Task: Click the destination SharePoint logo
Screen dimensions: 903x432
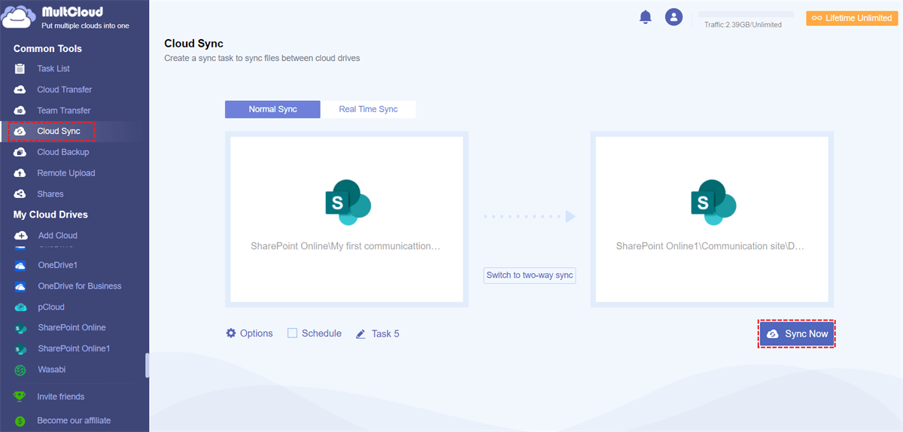Action: 713,202
